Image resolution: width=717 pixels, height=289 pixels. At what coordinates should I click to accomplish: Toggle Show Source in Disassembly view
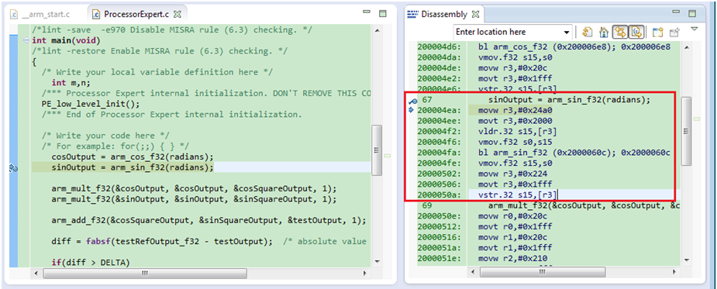click(636, 32)
